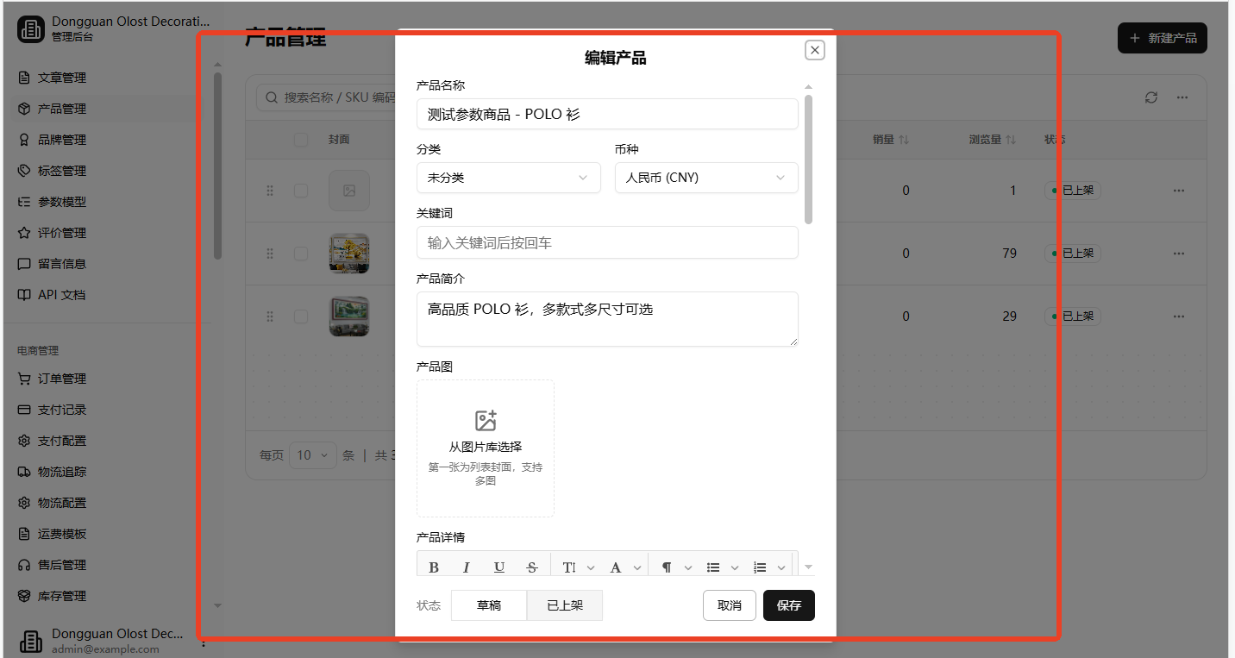Open 订单管理 in the sidebar
The height and width of the screenshot is (658, 1235).
tap(62, 379)
